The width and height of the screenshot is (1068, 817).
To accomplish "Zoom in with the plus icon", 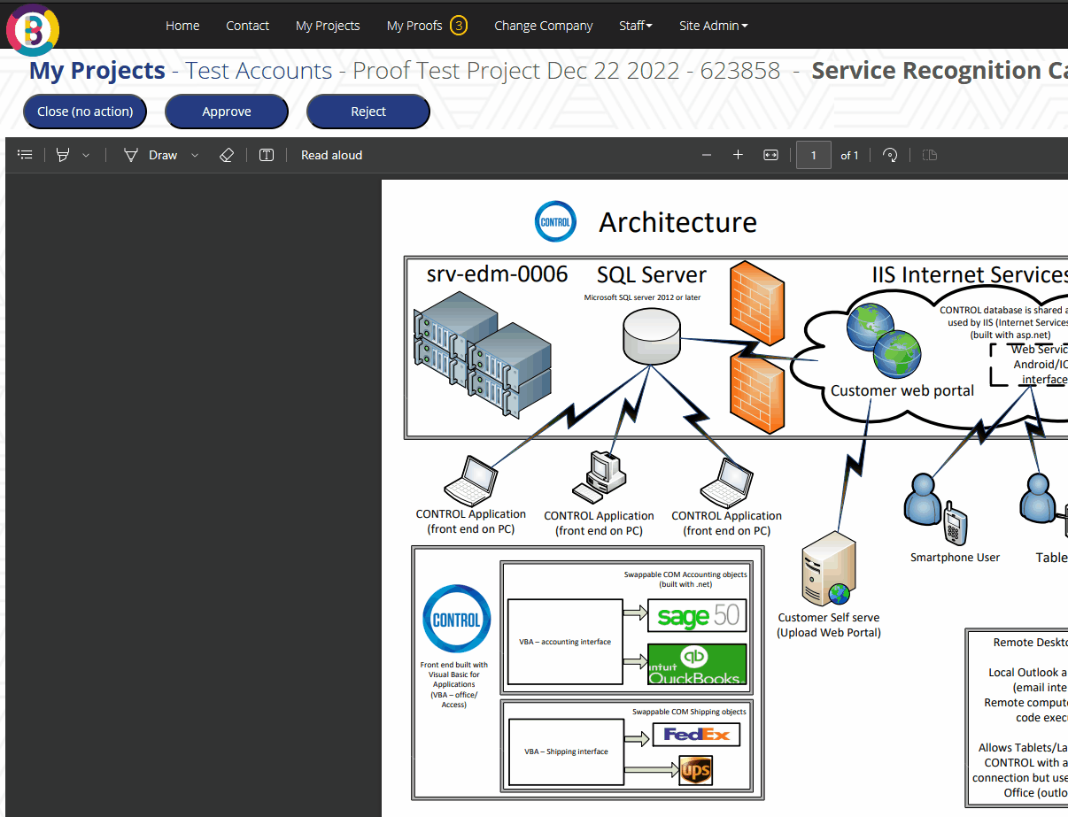I will [x=738, y=155].
